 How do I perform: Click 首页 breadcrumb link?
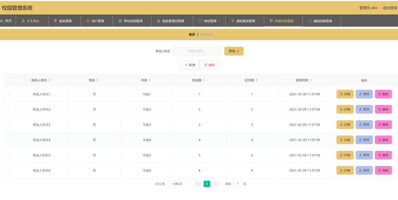(x=192, y=34)
